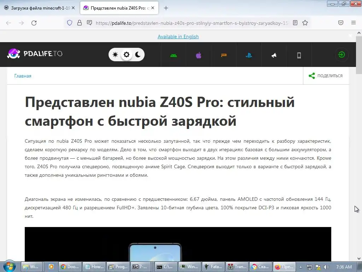
Task: Open the orange section icon in site header
Action: click(x=224, y=55)
